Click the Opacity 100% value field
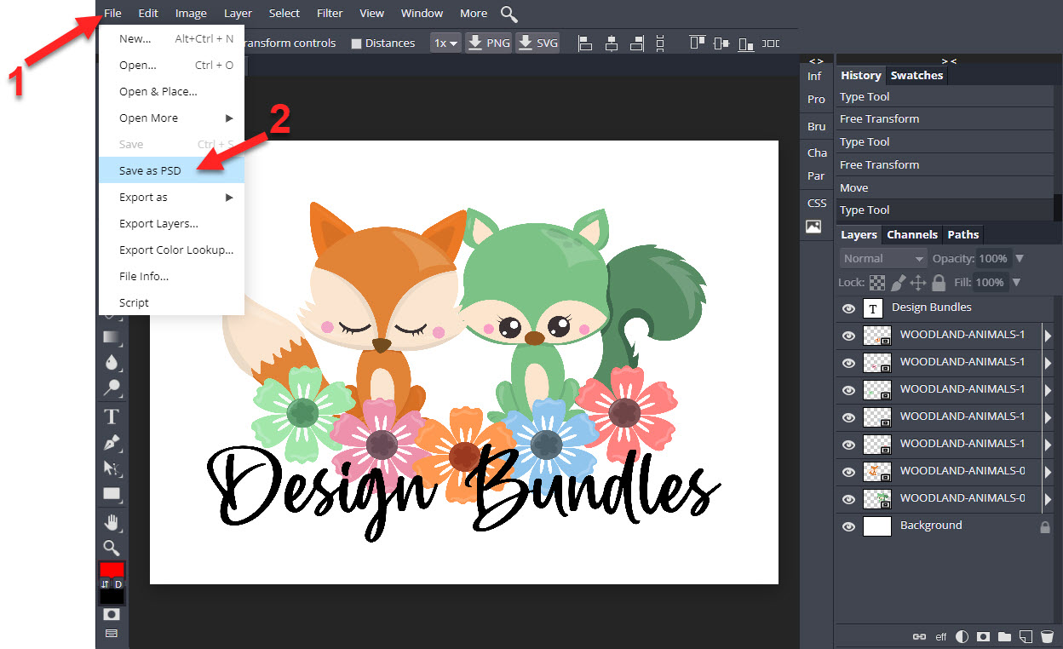The width and height of the screenshot is (1063, 649). click(993, 258)
